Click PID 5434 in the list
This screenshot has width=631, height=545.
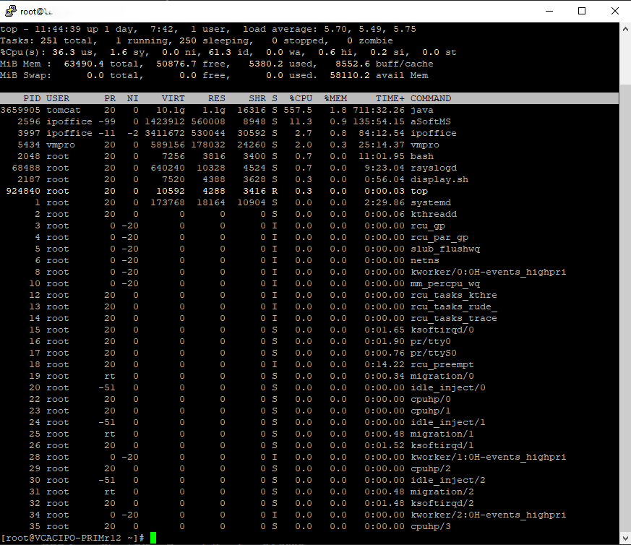(29, 145)
